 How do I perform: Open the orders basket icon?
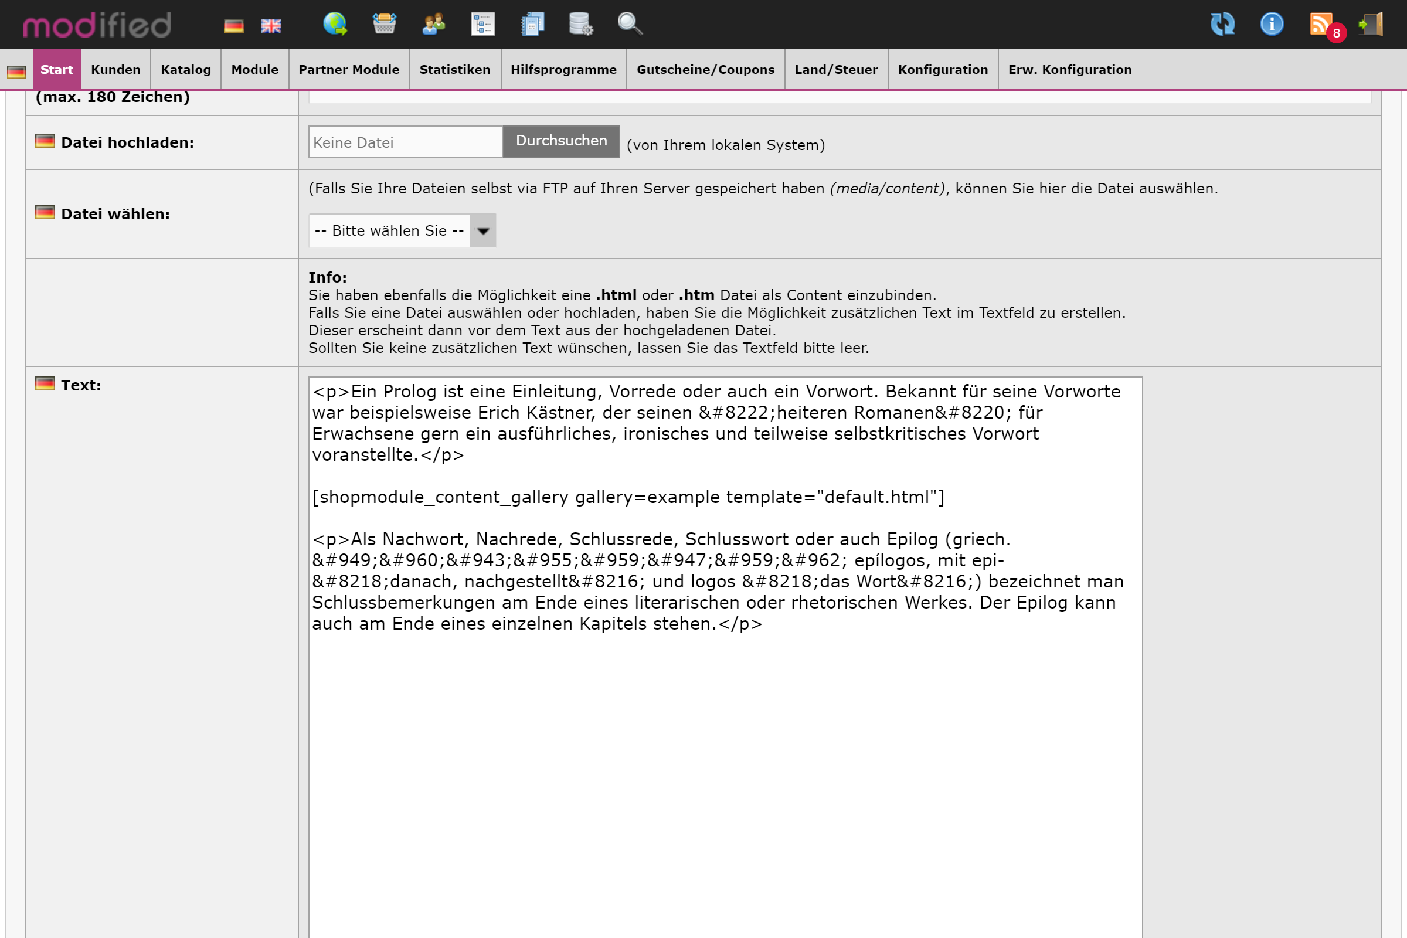[384, 24]
